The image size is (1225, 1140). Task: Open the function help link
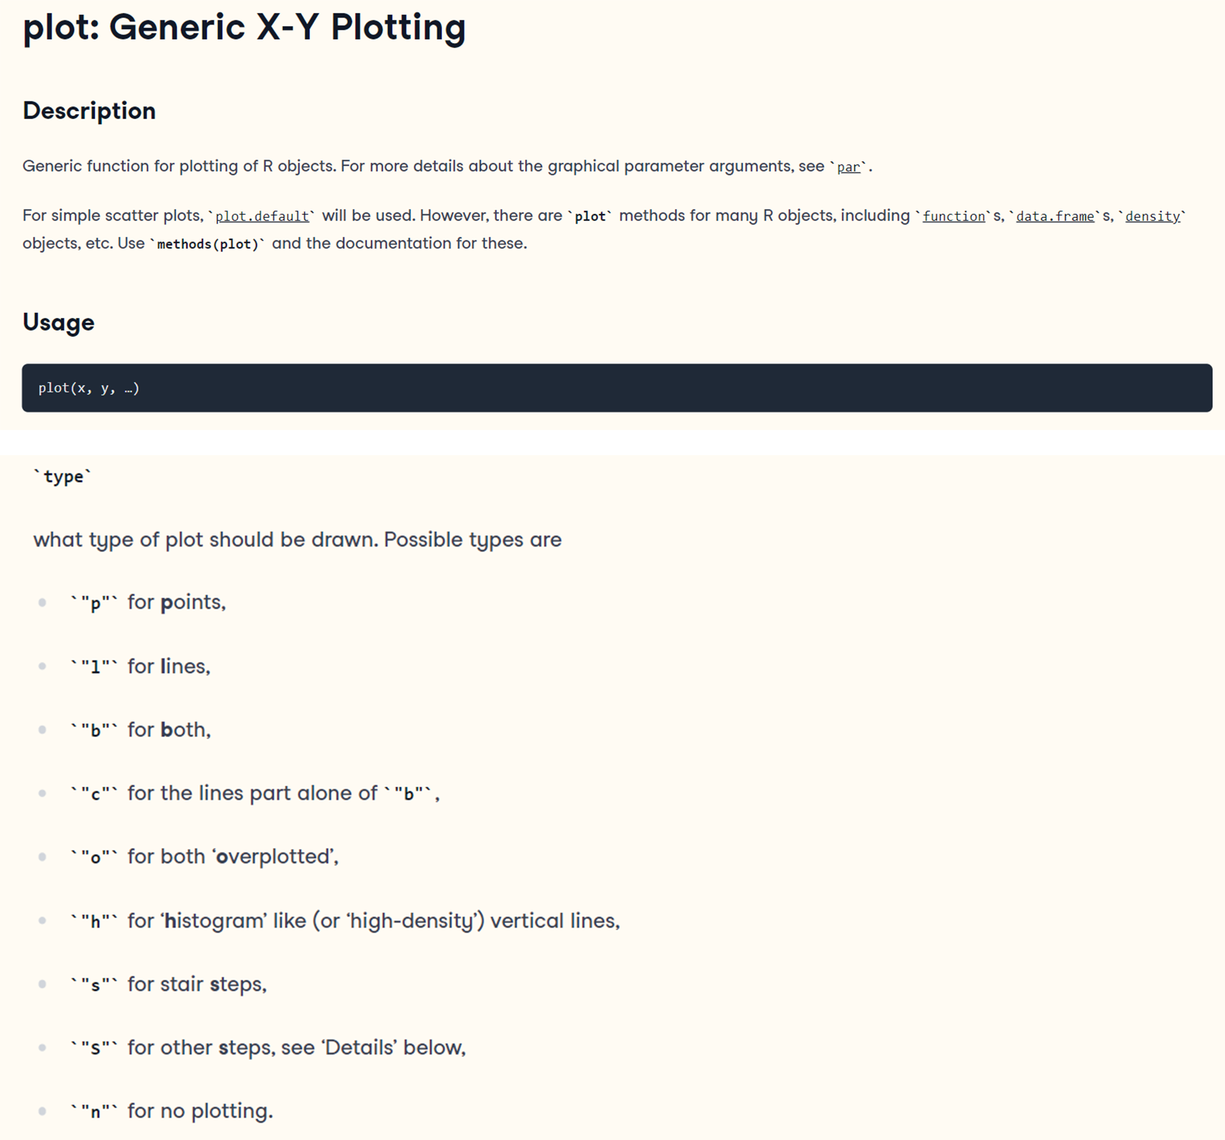point(954,216)
